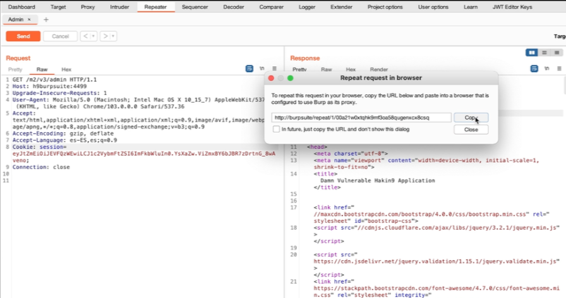The height and width of the screenshot is (298, 566).
Task: Open the Sequencer tab
Action: tap(195, 7)
